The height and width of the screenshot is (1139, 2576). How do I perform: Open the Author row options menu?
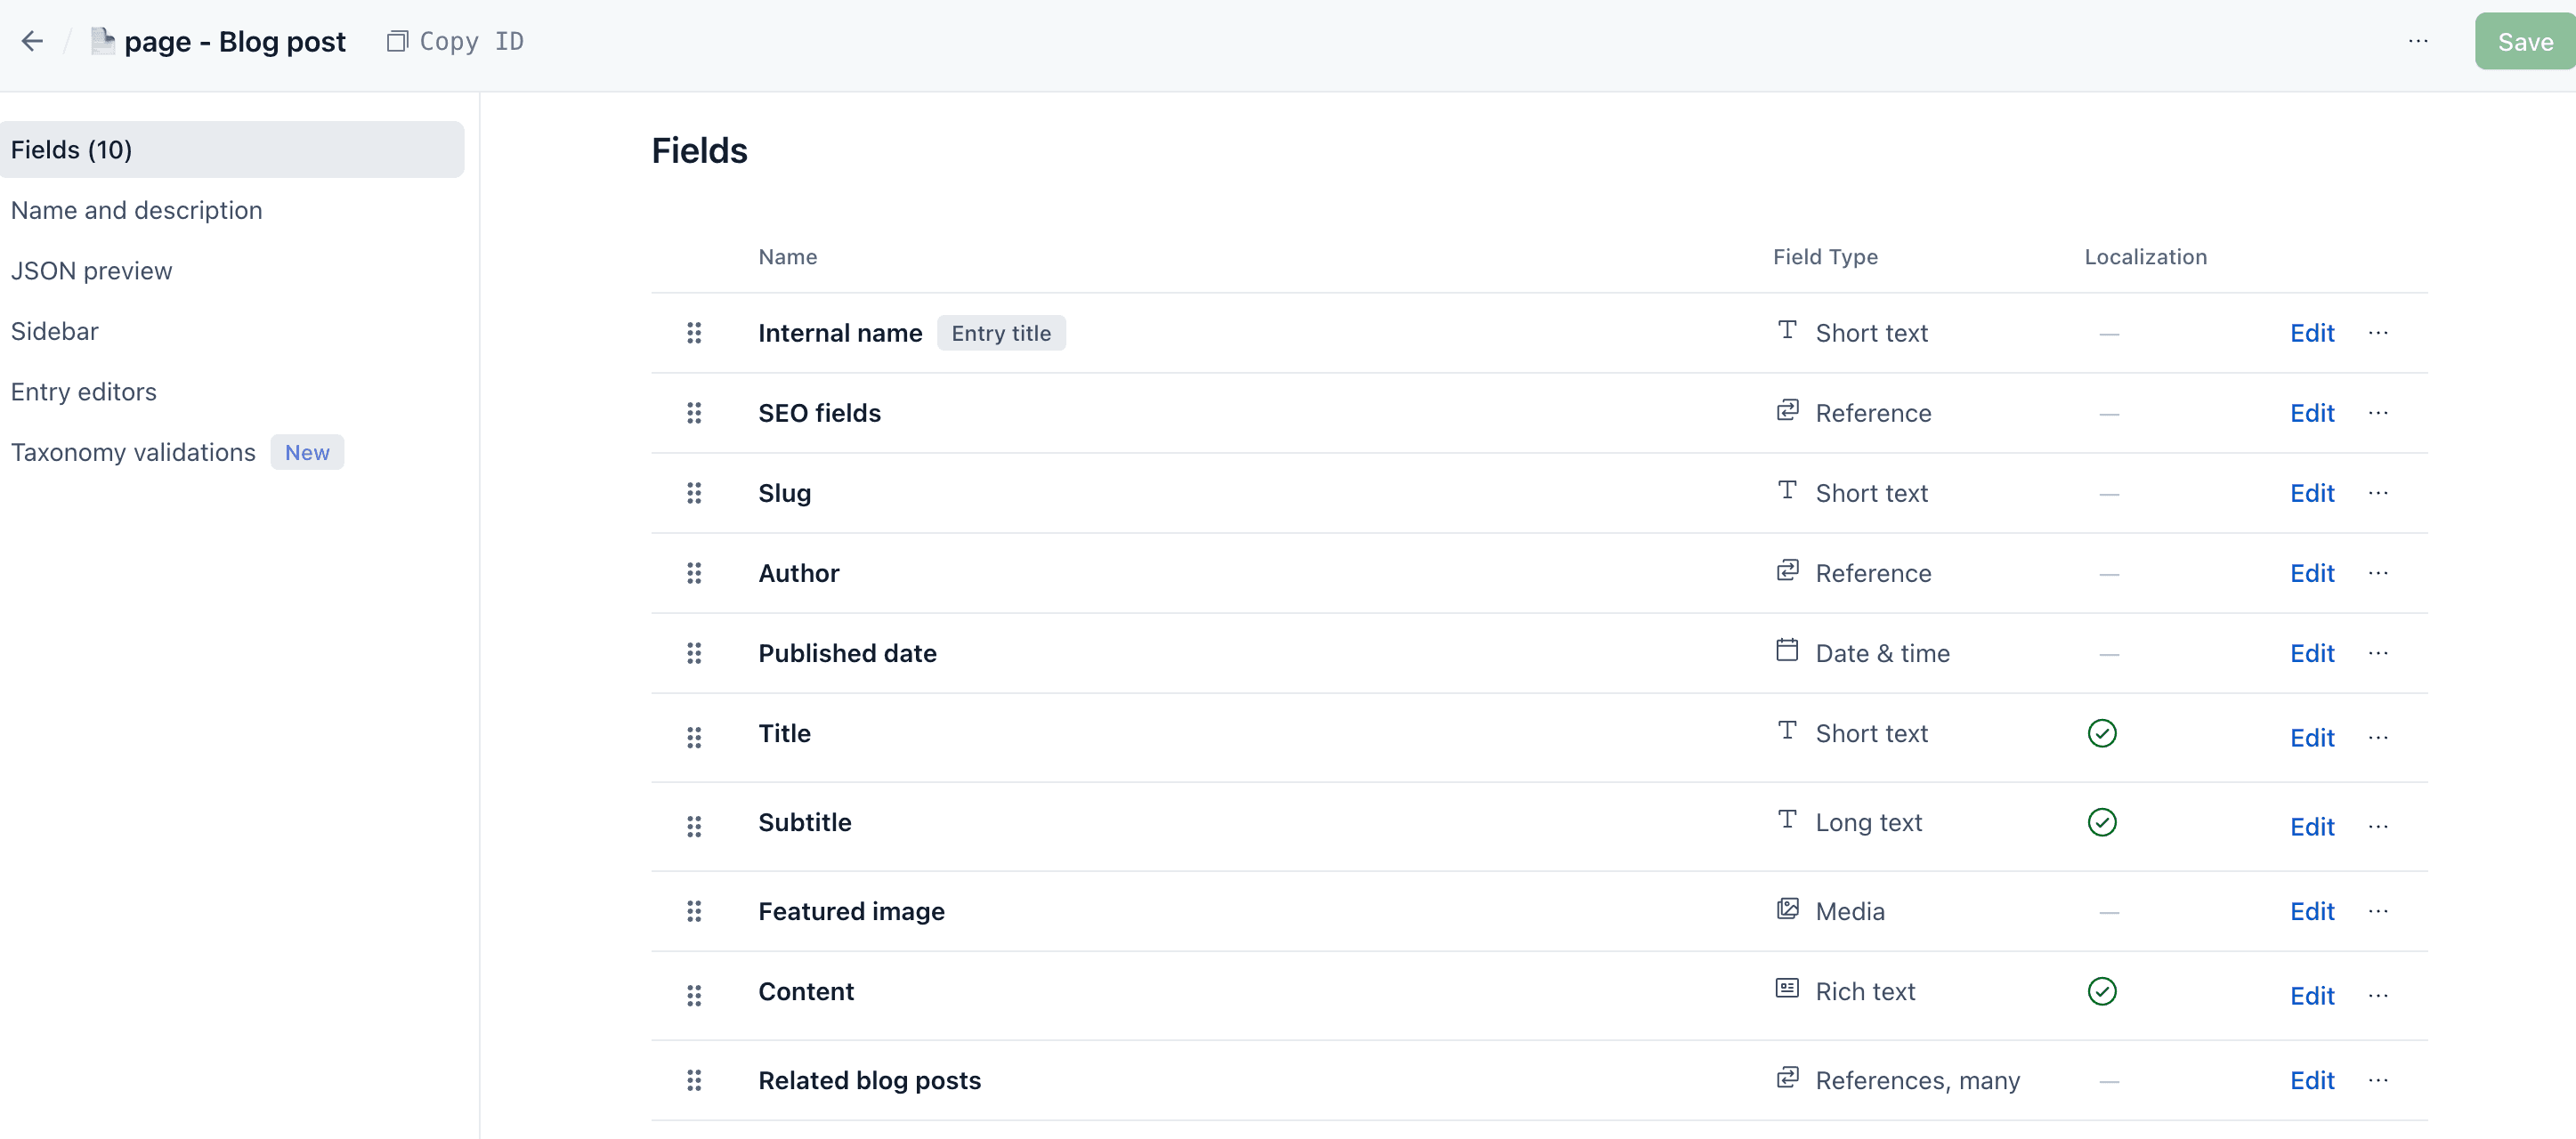2378,573
